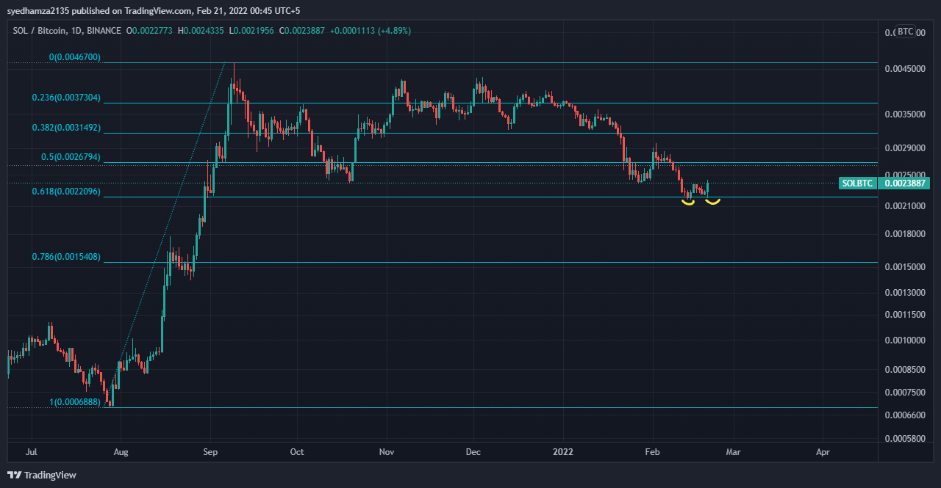Click the BINANCE exchange label in the header
This screenshot has width=941, height=488.
click(104, 31)
